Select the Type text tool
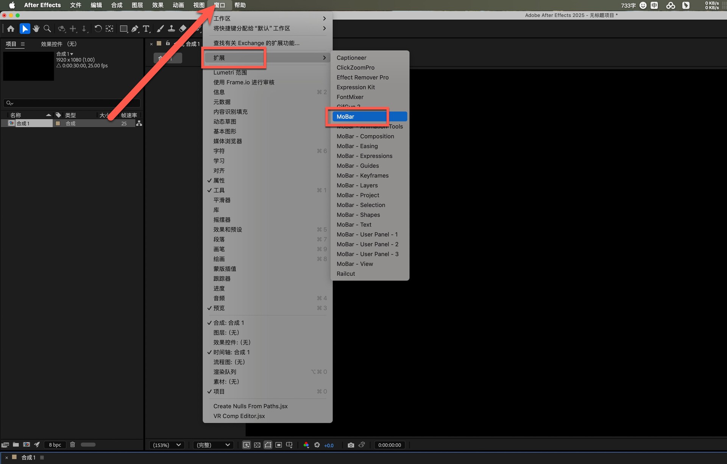 (146, 29)
